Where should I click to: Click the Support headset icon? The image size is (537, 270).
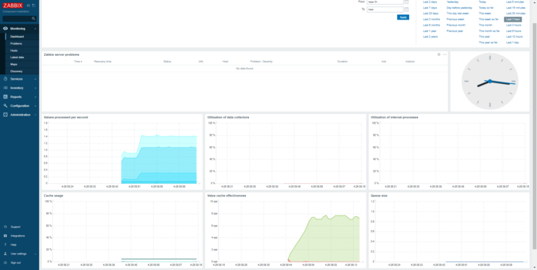click(x=5, y=227)
